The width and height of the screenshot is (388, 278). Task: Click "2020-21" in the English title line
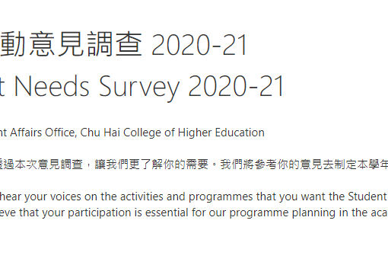click(x=236, y=86)
